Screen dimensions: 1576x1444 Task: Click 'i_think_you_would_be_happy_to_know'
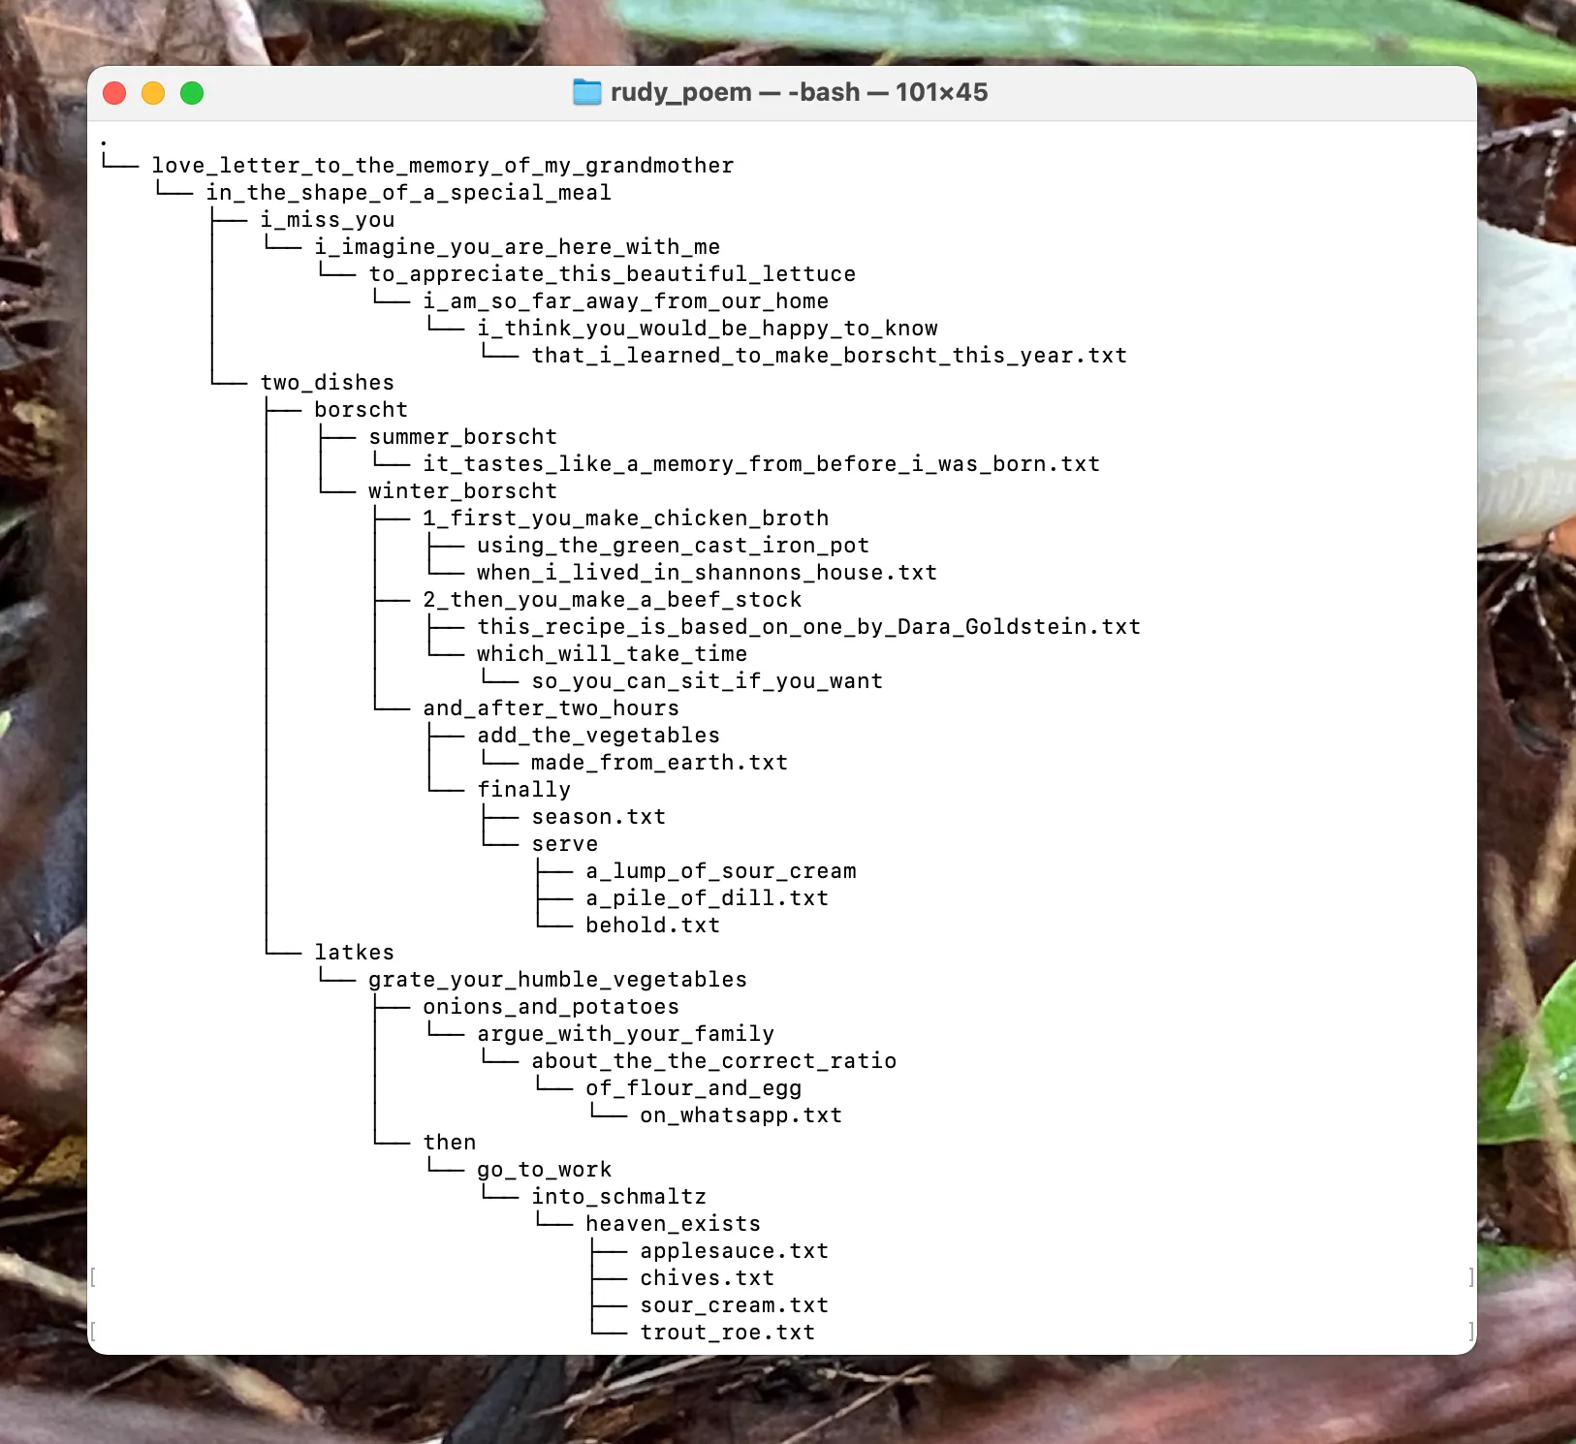(707, 329)
